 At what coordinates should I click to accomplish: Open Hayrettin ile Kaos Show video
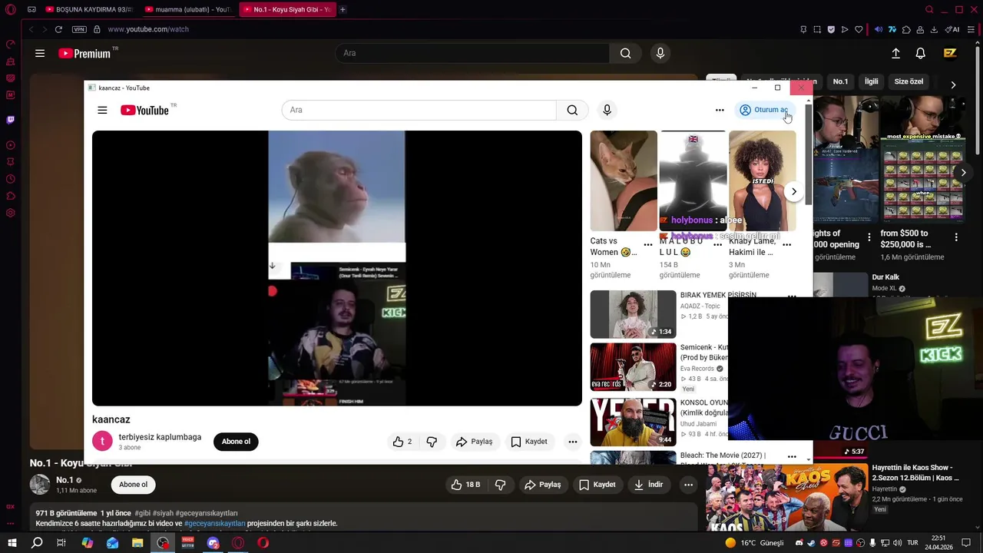787,496
